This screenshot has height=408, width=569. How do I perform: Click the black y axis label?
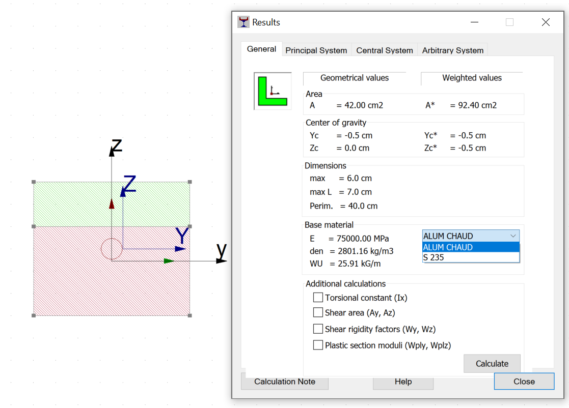point(222,250)
